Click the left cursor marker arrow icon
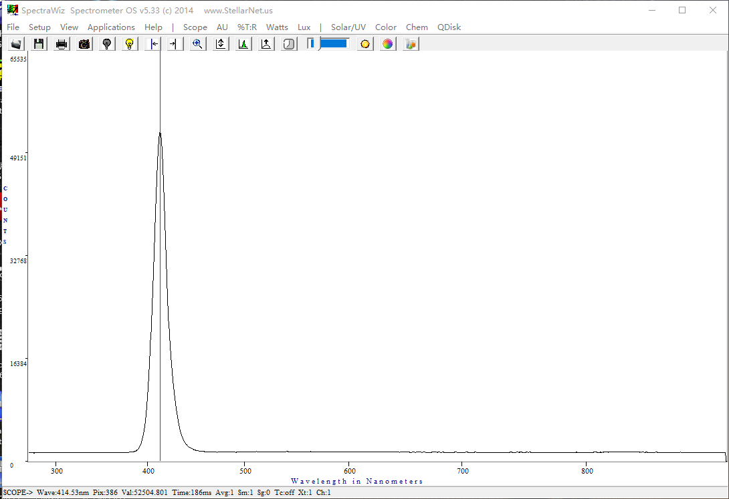The image size is (729, 499). (153, 44)
